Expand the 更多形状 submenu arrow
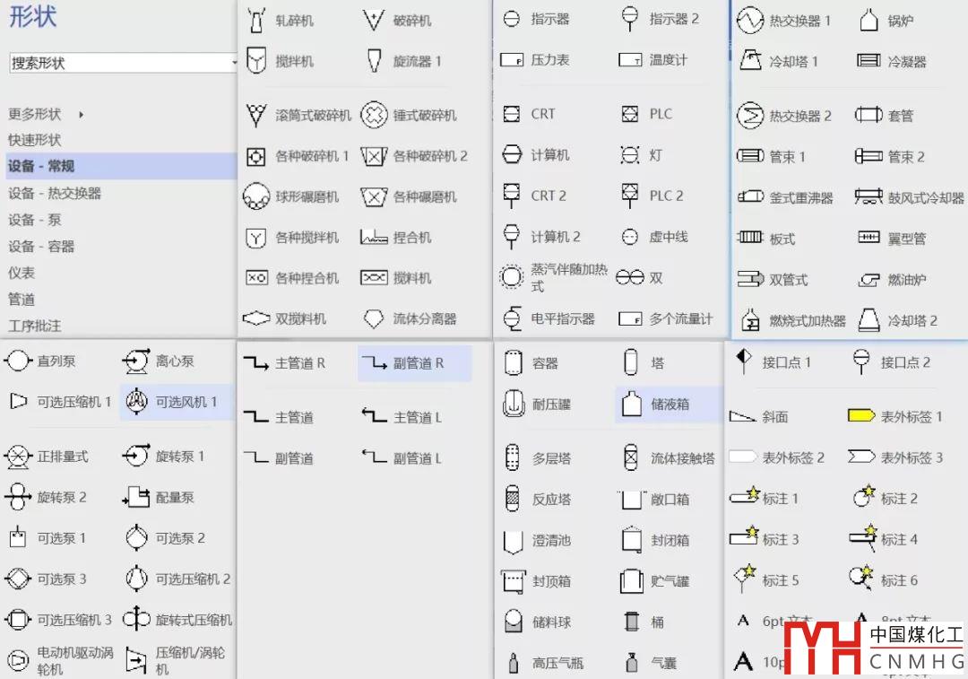The image size is (968, 679). click(x=82, y=115)
